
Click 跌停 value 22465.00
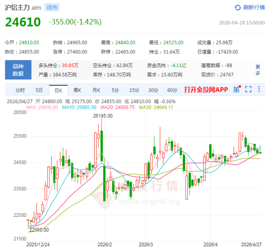(125, 52)
